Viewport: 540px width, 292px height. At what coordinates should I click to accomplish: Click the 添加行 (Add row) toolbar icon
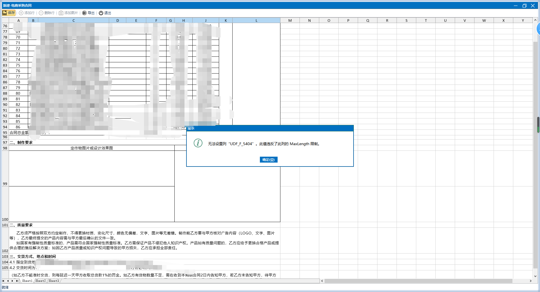tap(21, 13)
